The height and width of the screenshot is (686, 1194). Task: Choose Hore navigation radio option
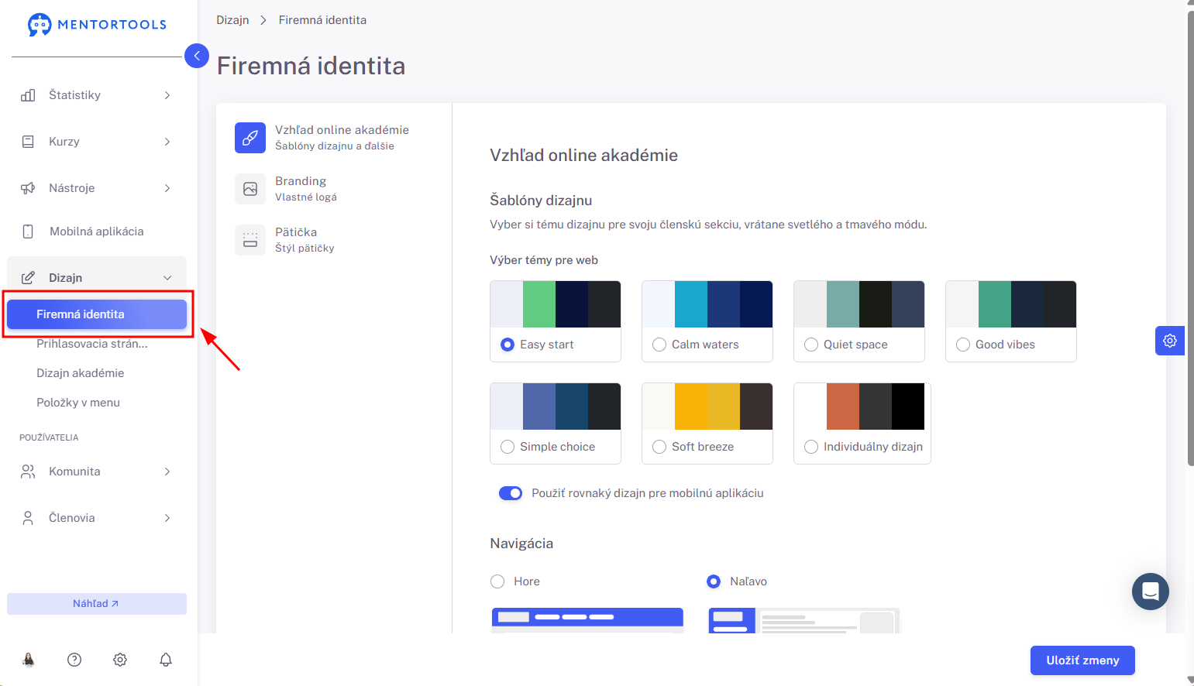[497, 581]
